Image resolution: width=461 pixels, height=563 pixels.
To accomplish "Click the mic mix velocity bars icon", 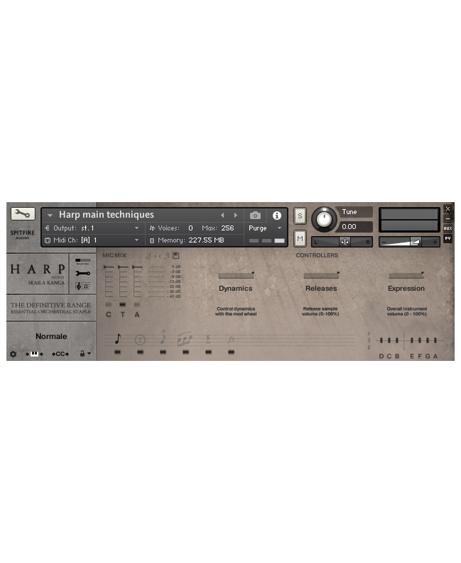I will click(148, 256).
